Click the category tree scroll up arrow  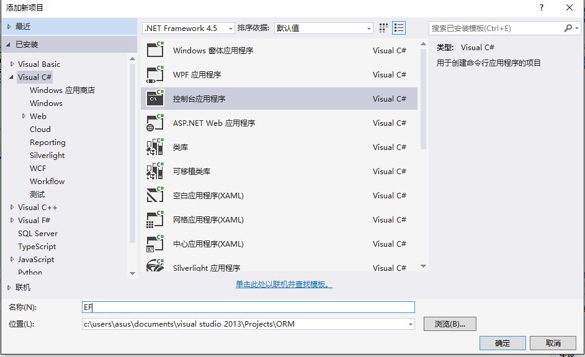(132, 59)
